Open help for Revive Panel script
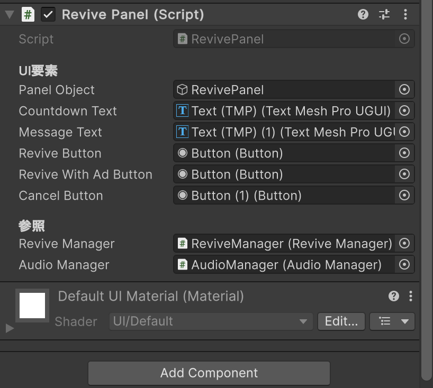The width and height of the screenshot is (433, 388). 363,14
